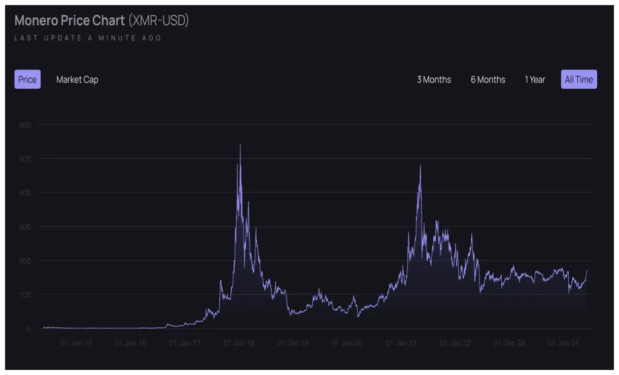This screenshot has height=375, width=619.
Task: Click the 600 value on y-axis
Action: pos(24,124)
